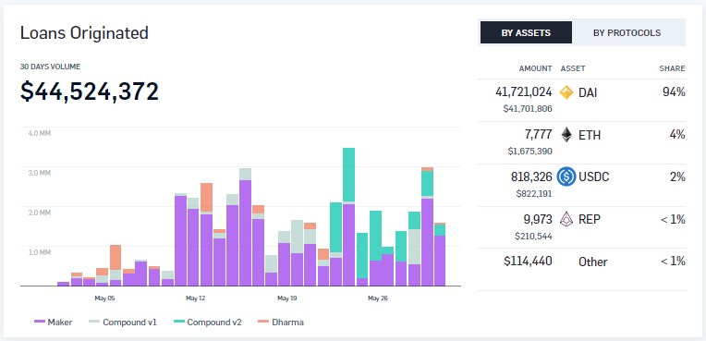The height and width of the screenshot is (341, 706).
Task: Click the DAI amount 41,721,024
Action: pyautogui.click(x=524, y=91)
